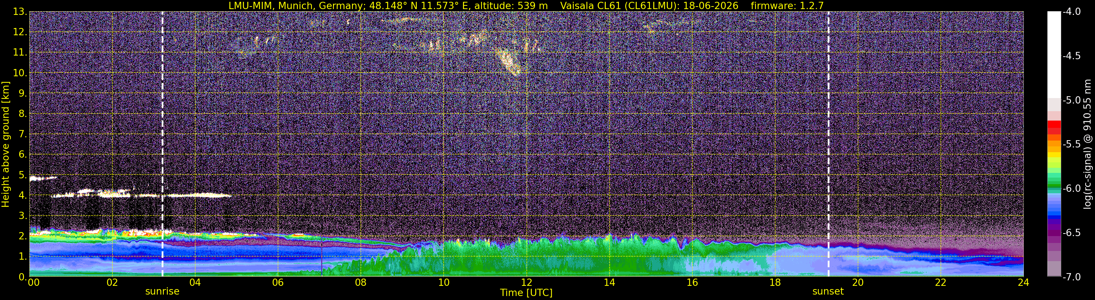Click the '06' time axis tick
Screen dimensions: 1095x300
(x=277, y=283)
